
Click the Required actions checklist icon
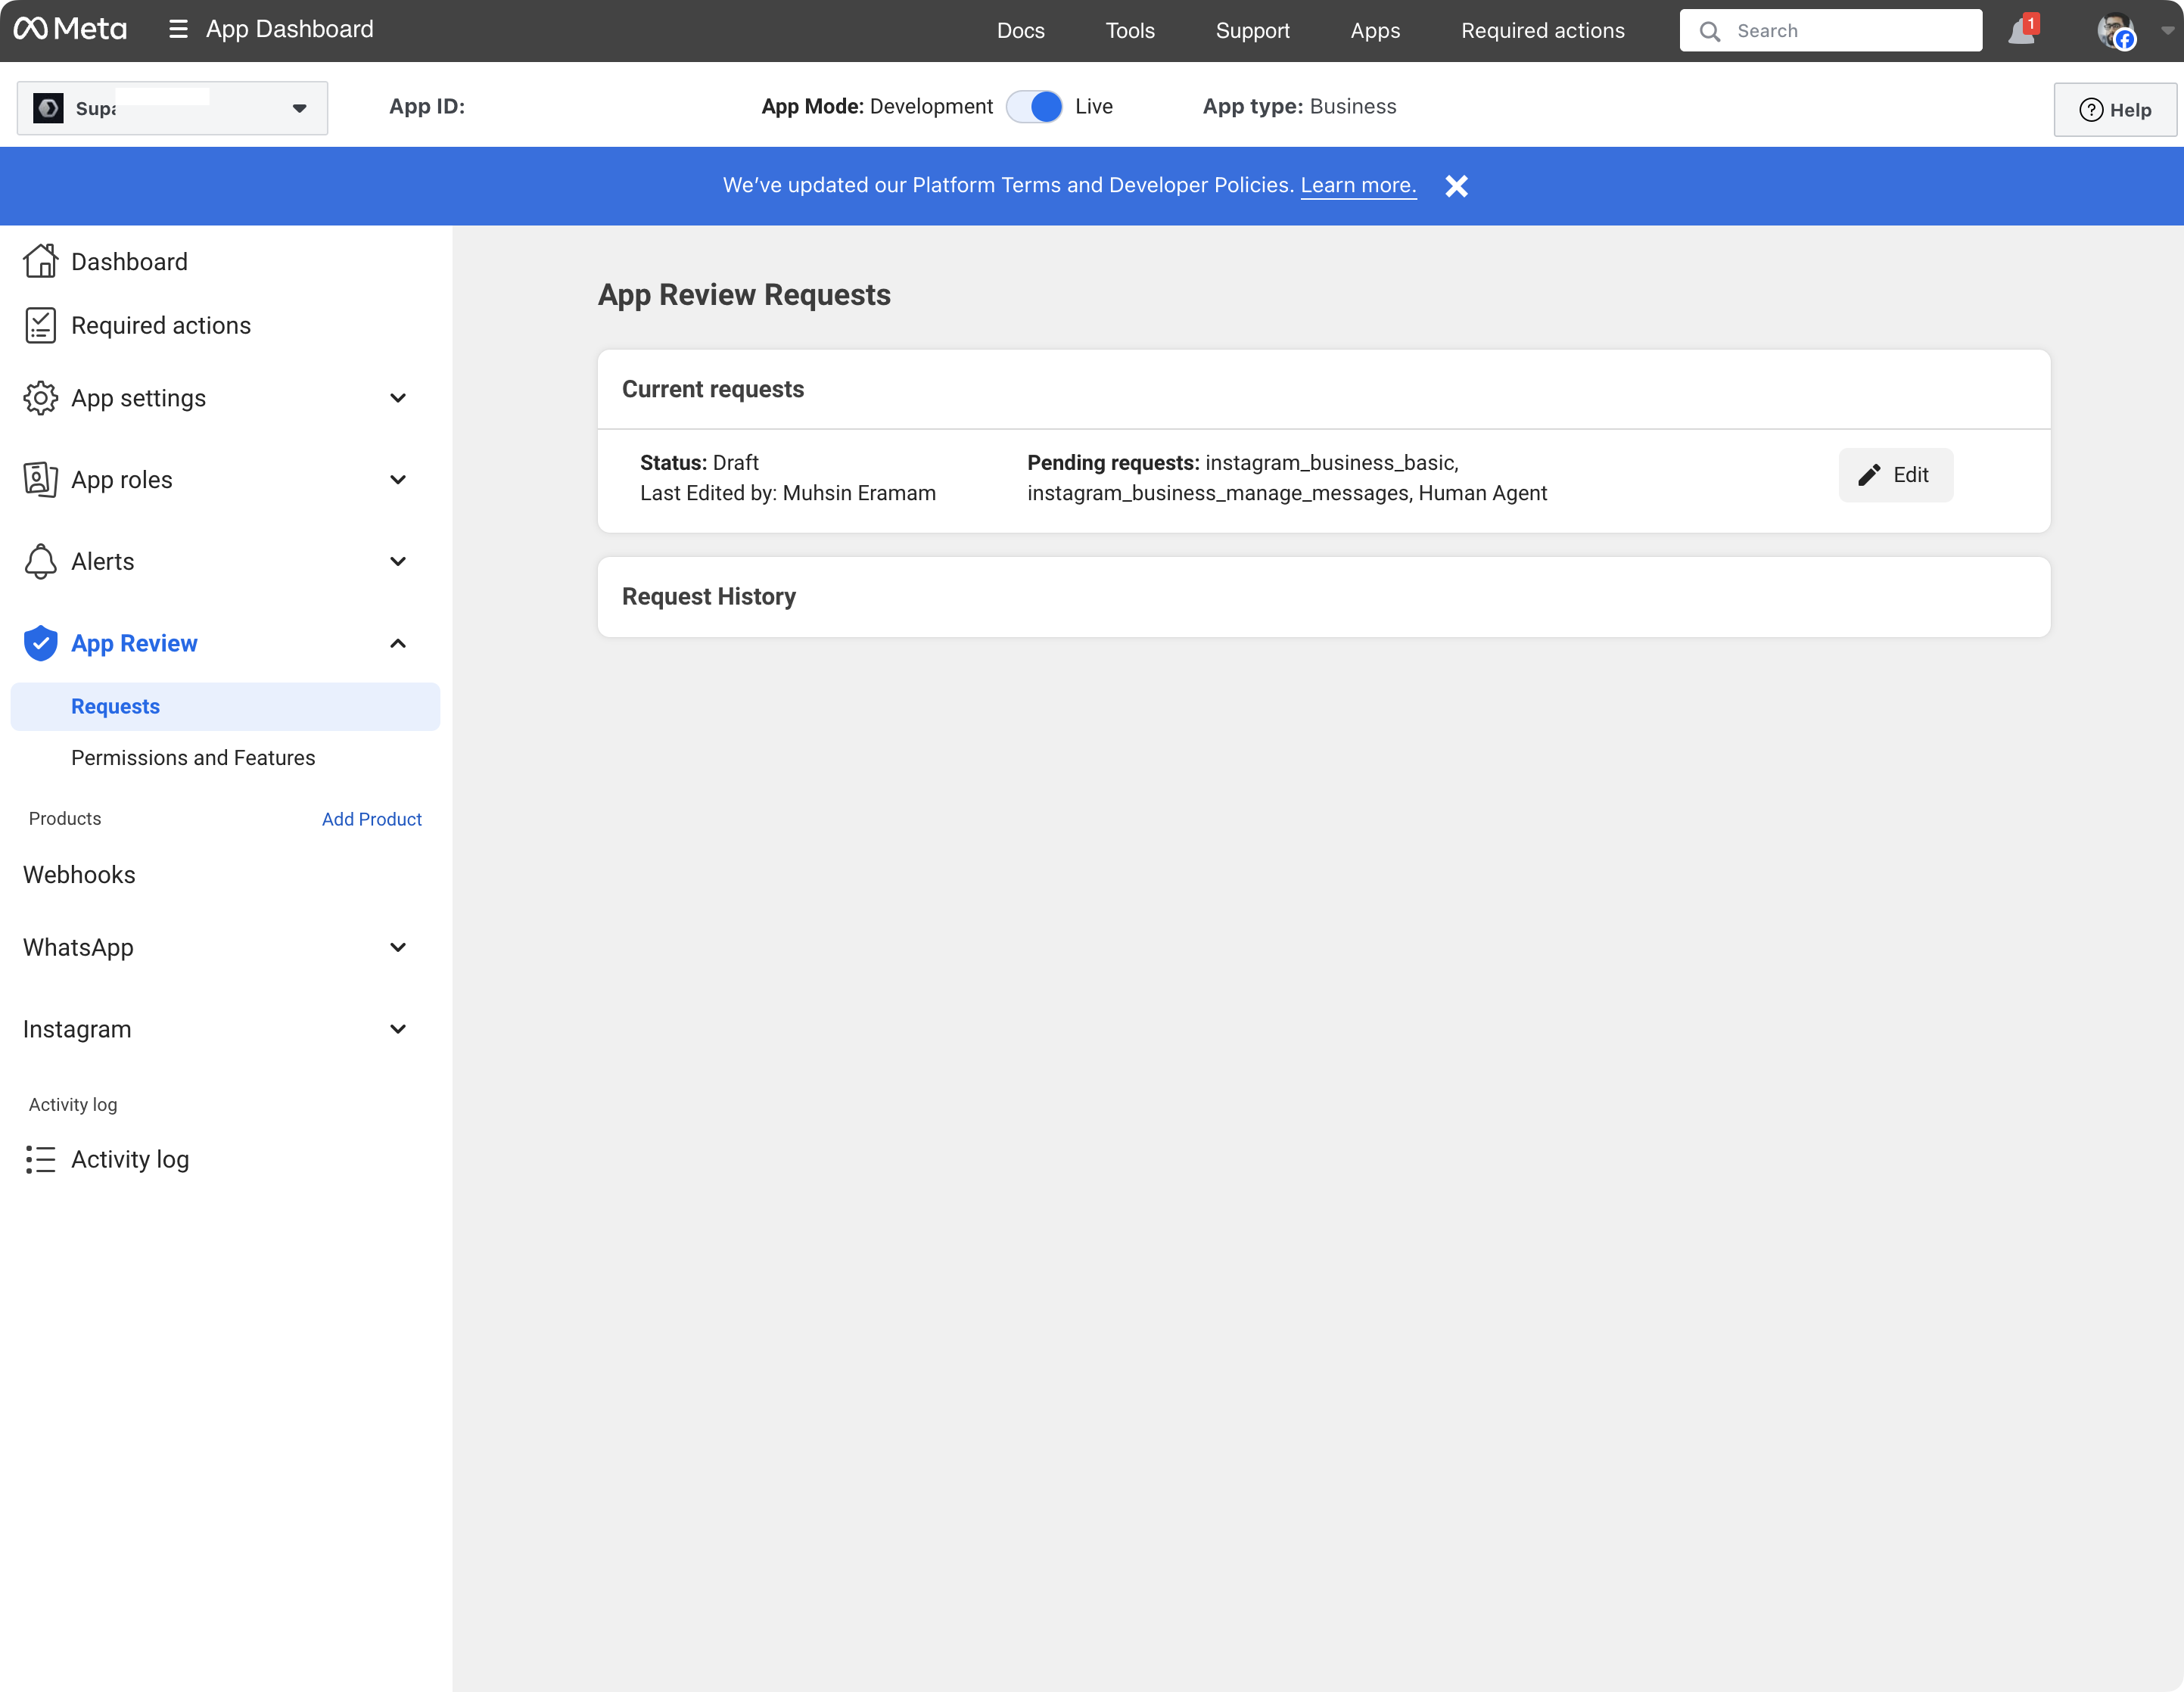pos(40,326)
